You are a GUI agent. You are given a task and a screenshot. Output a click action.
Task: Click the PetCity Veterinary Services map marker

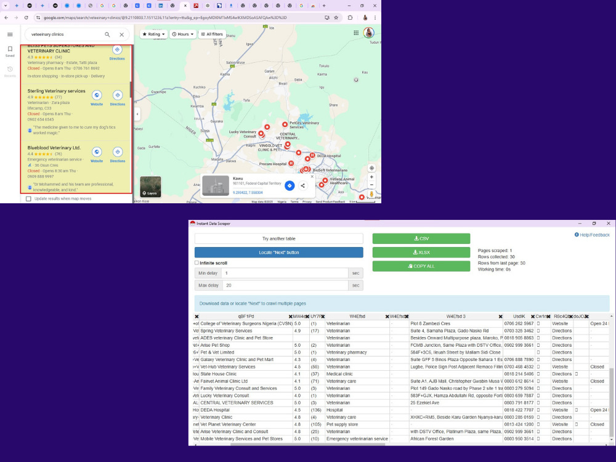tap(285, 124)
